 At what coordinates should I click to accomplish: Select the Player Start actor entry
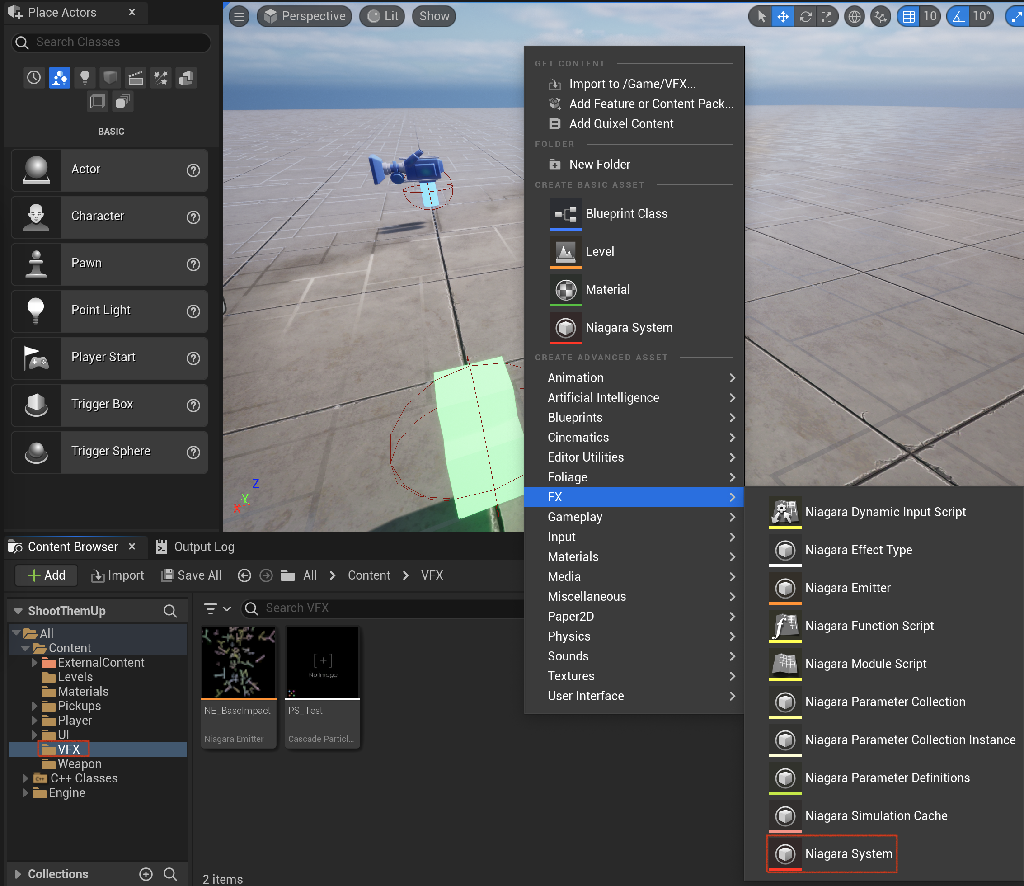(109, 358)
